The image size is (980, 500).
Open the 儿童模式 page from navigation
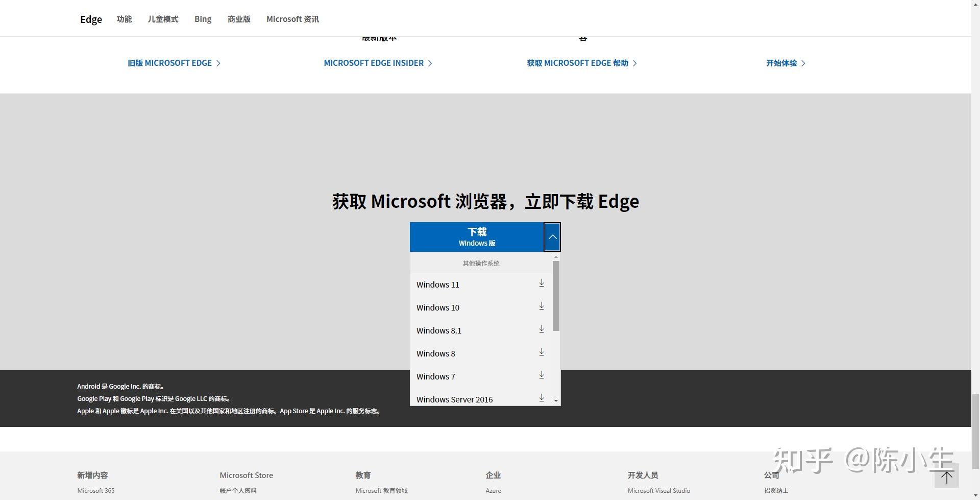tap(163, 19)
